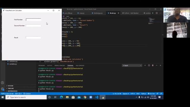Close the tkcalc.py editor tab
The height and width of the screenshot is (107, 190).
pyautogui.click(x=118, y=13)
